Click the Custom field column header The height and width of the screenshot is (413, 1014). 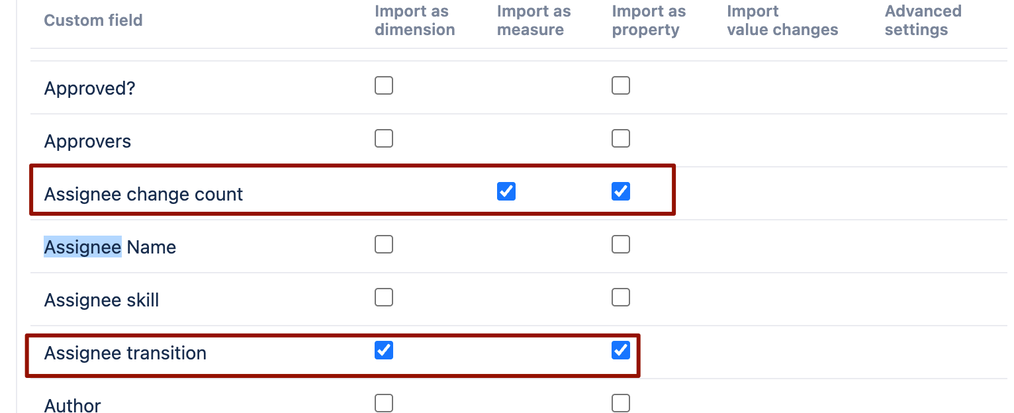pyautogui.click(x=93, y=20)
